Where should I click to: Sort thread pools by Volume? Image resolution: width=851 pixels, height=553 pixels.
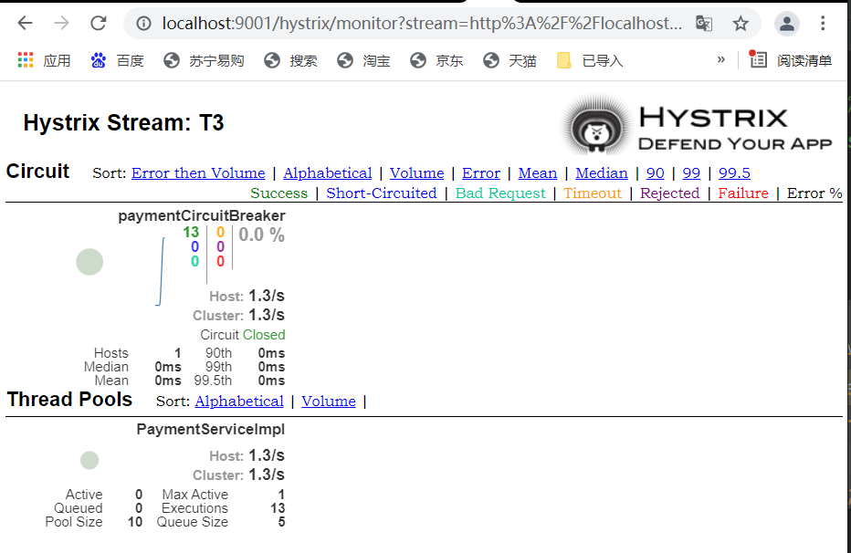329,402
